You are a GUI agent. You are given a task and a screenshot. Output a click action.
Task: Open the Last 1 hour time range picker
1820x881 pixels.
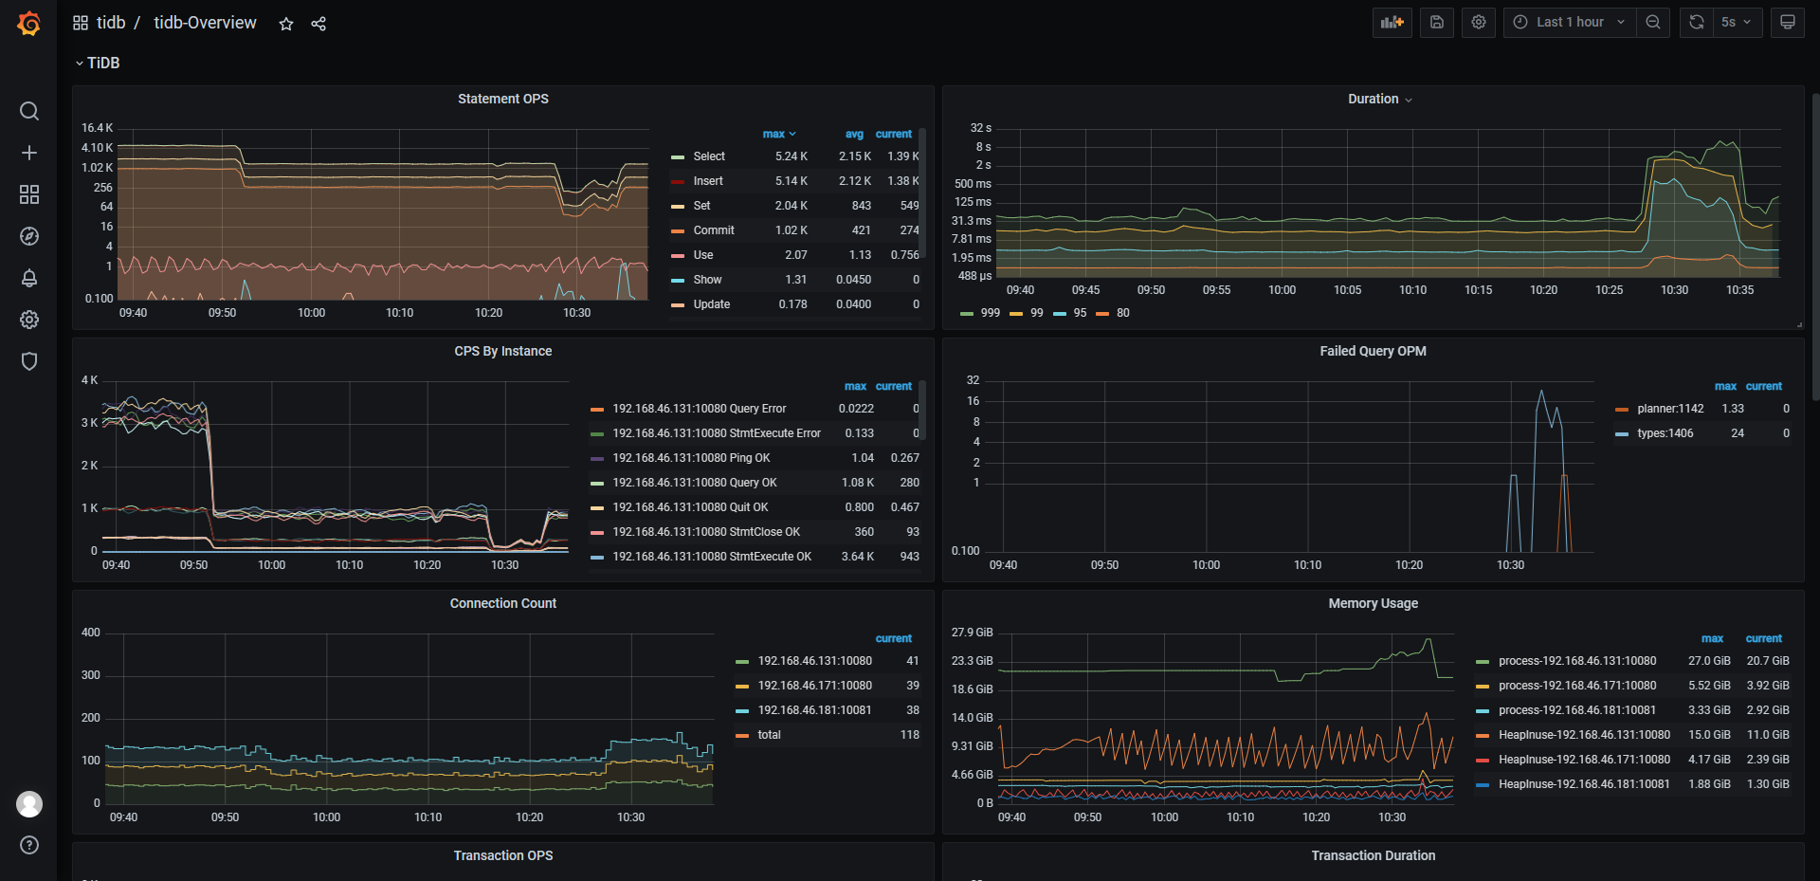(1569, 22)
